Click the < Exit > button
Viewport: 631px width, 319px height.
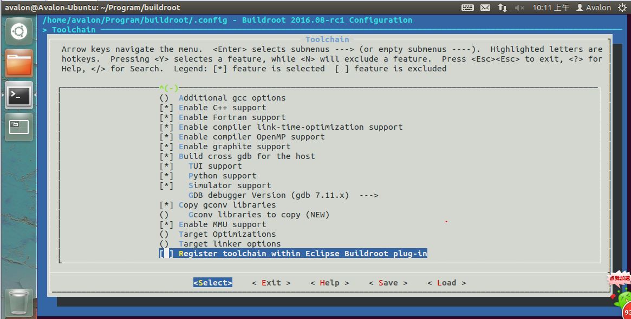271,283
